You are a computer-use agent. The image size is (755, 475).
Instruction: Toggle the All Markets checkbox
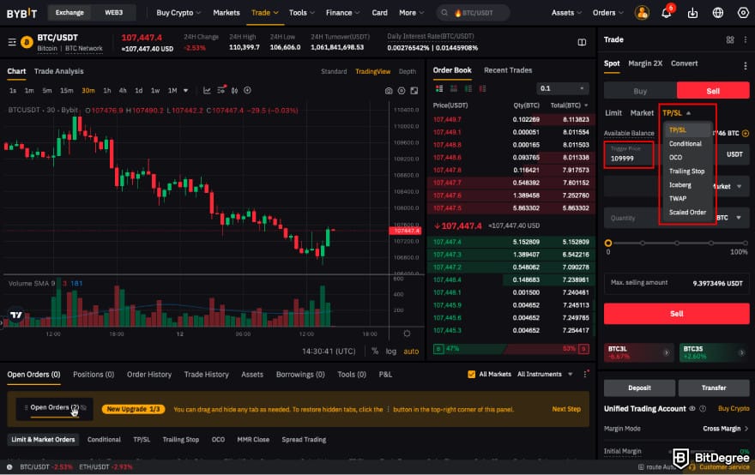[471, 375]
